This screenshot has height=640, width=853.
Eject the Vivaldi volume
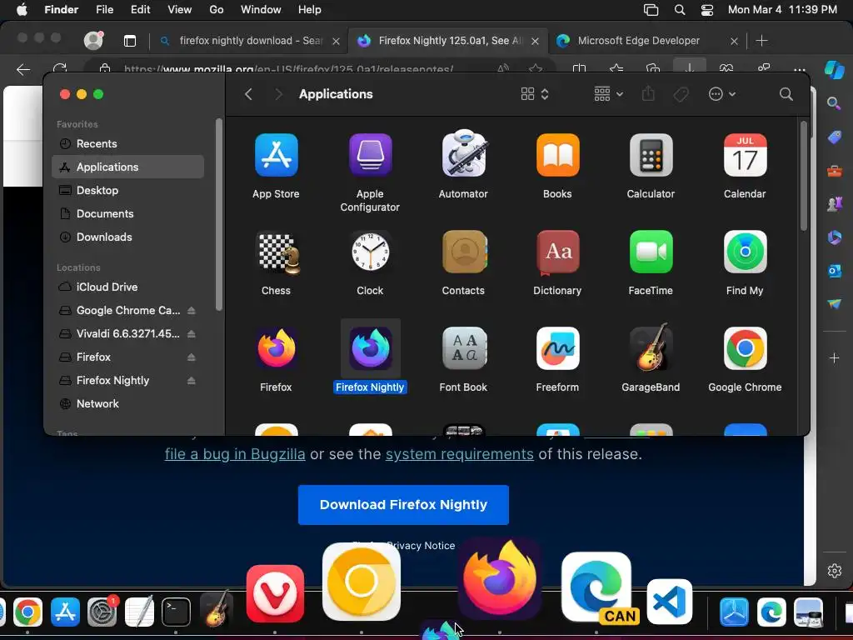pyautogui.click(x=192, y=333)
